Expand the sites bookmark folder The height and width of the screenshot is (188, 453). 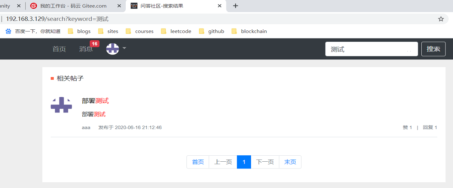click(108, 31)
